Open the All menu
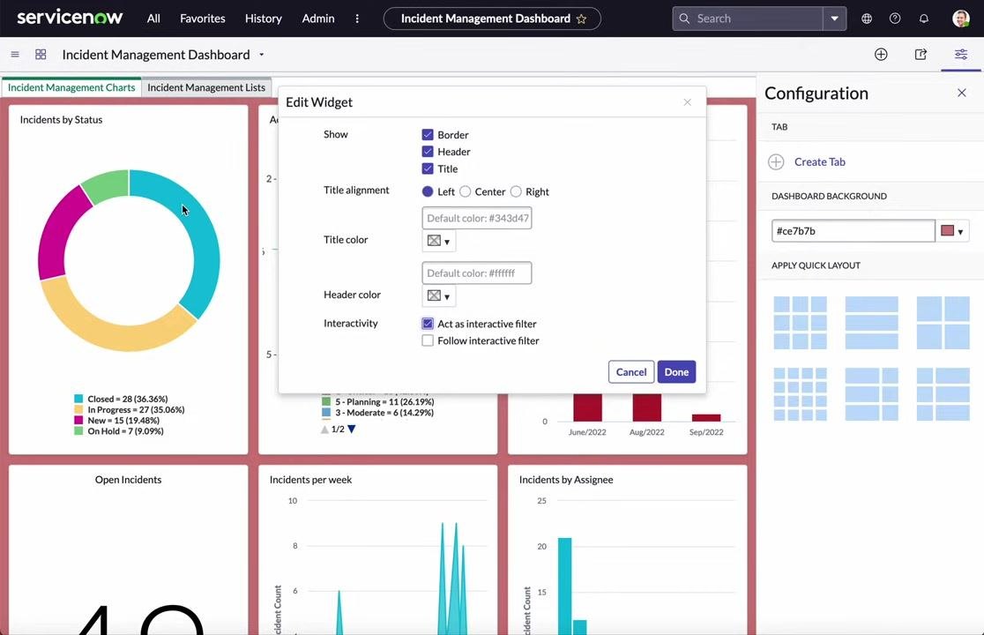This screenshot has width=984, height=635. coord(153,19)
